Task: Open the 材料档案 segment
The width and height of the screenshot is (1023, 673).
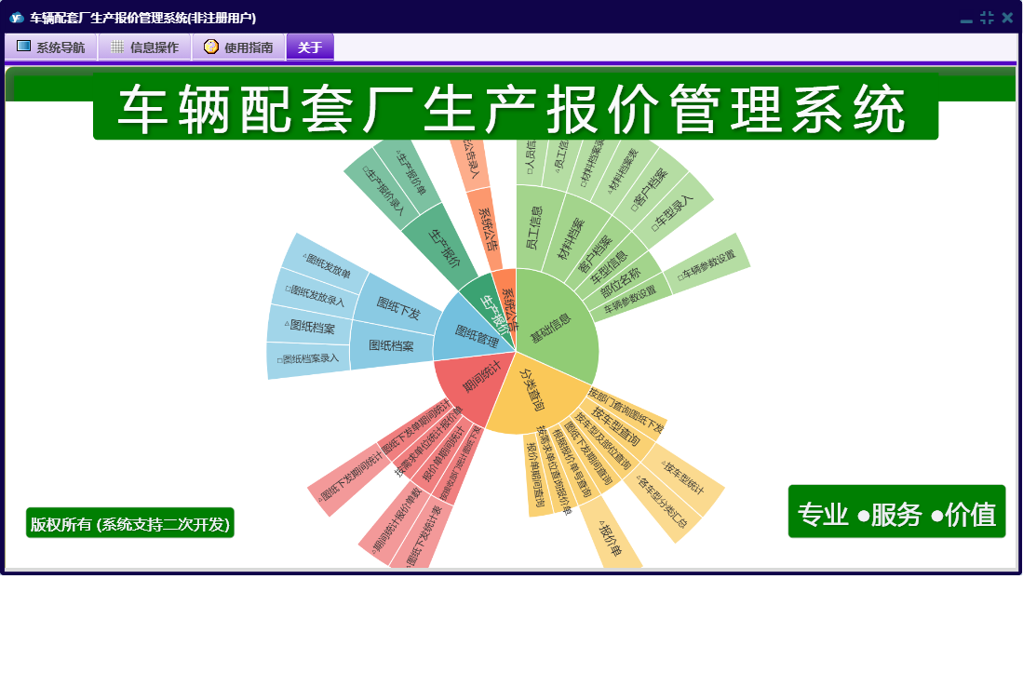Action: click(x=571, y=238)
